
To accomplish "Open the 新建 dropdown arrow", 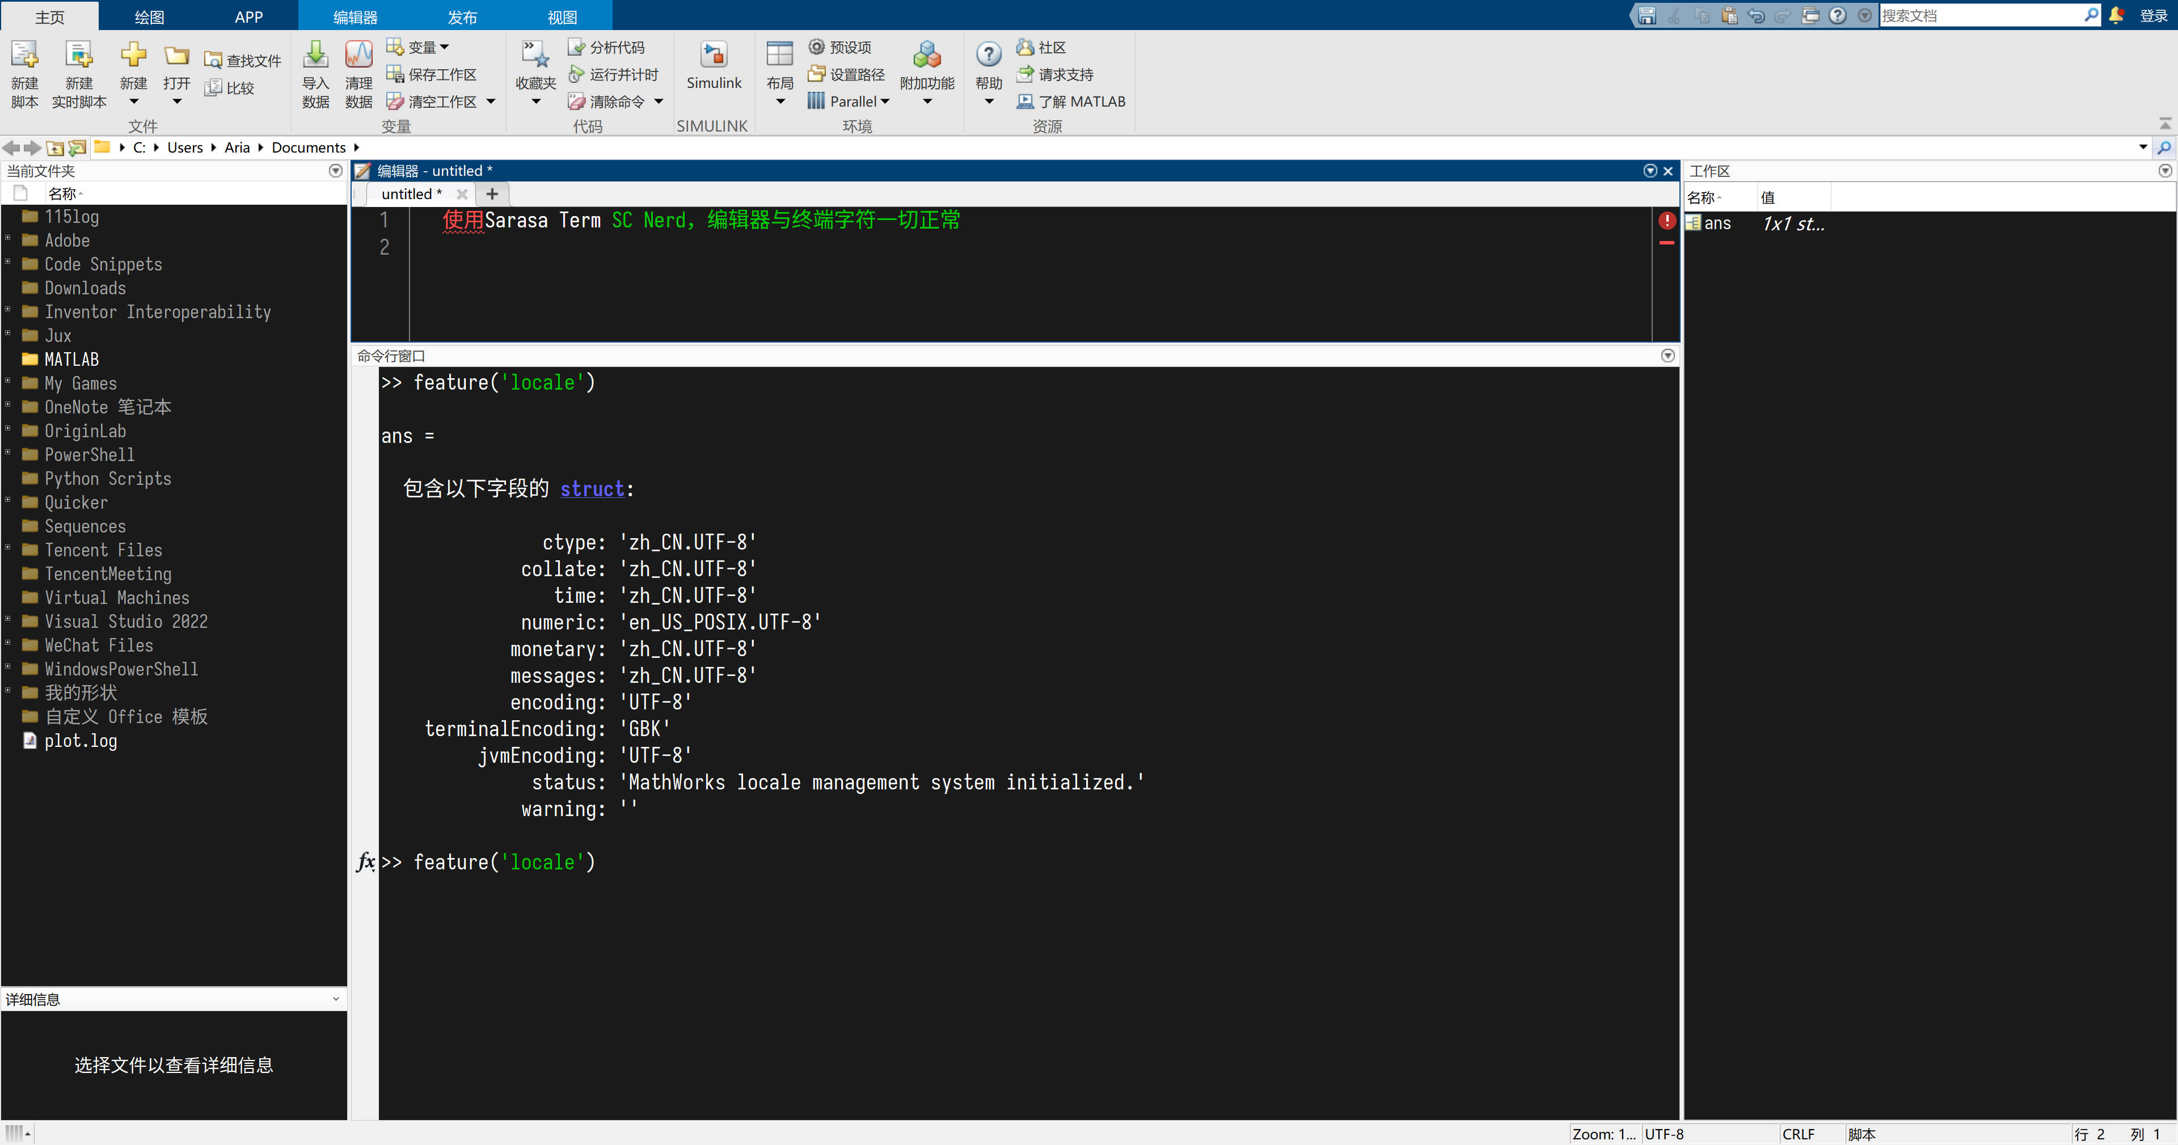I will (x=134, y=102).
